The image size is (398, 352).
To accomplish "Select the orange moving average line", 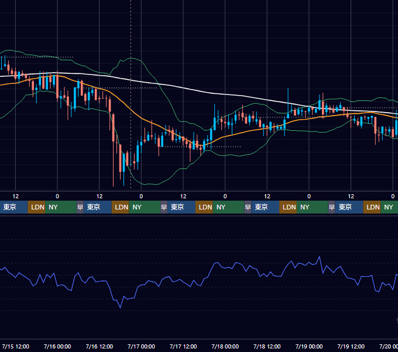I will [142, 119].
